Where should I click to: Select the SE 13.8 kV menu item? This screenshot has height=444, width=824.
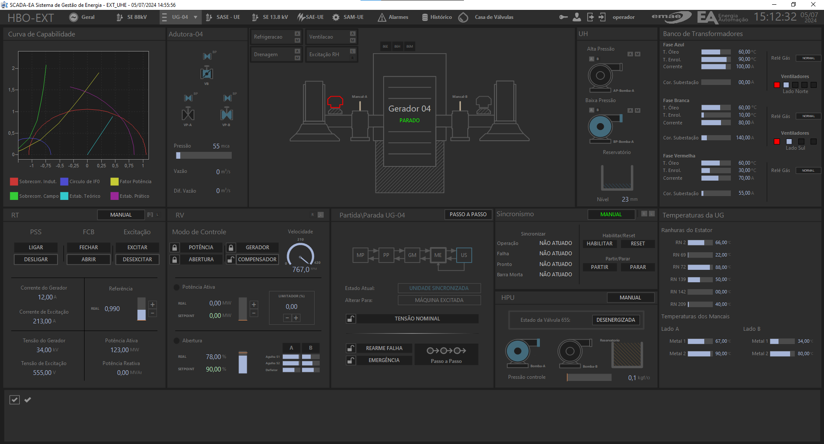pyautogui.click(x=270, y=17)
